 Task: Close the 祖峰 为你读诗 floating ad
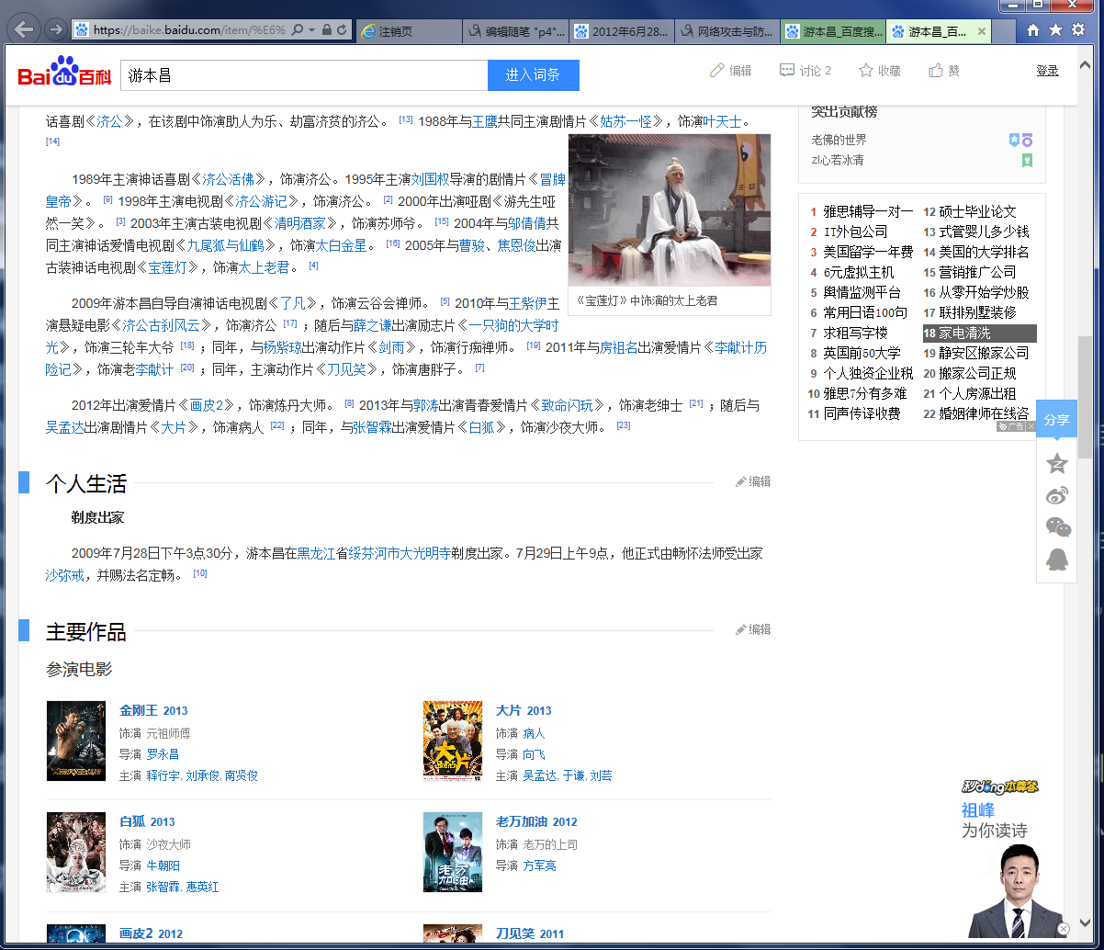point(1064,929)
